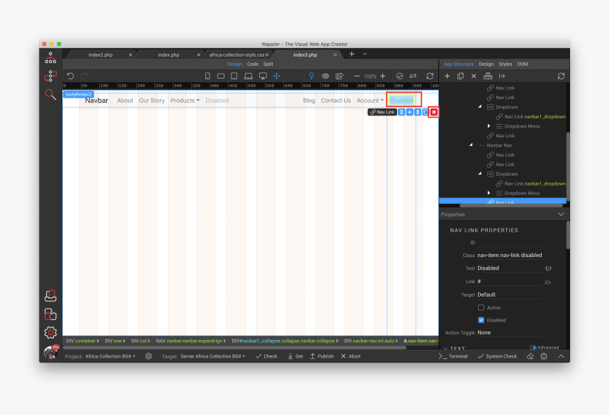Open the Styles panel tab
The height and width of the screenshot is (415, 609).
click(505, 64)
